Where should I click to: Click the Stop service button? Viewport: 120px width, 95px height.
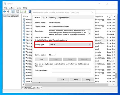point(56,59)
